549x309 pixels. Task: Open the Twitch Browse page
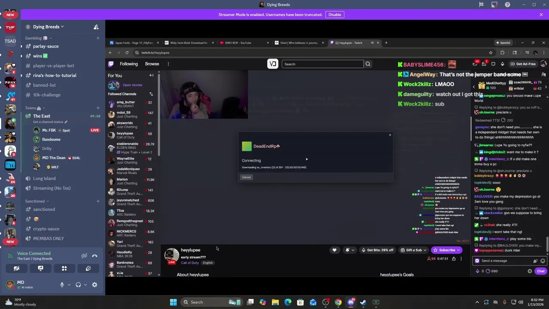[152, 64]
